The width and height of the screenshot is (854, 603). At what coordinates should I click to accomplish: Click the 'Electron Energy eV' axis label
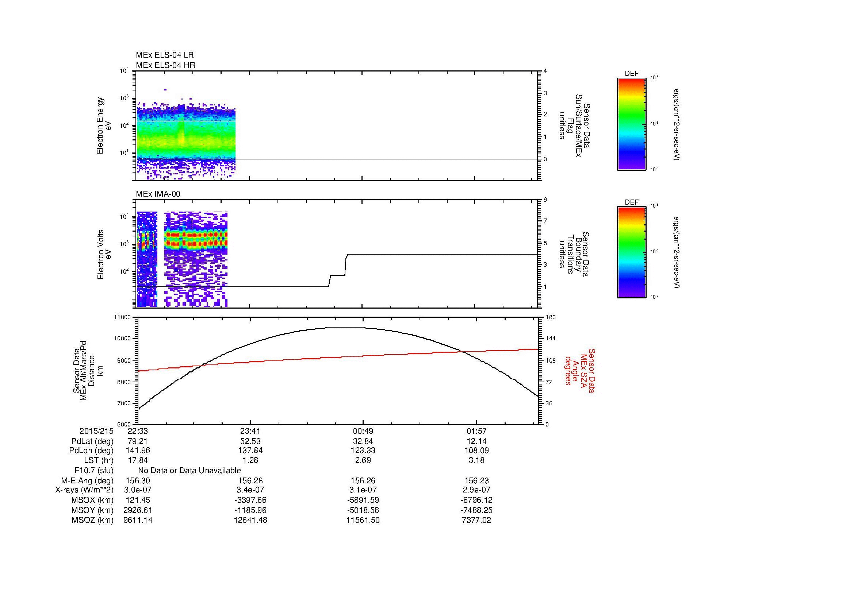(x=104, y=125)
